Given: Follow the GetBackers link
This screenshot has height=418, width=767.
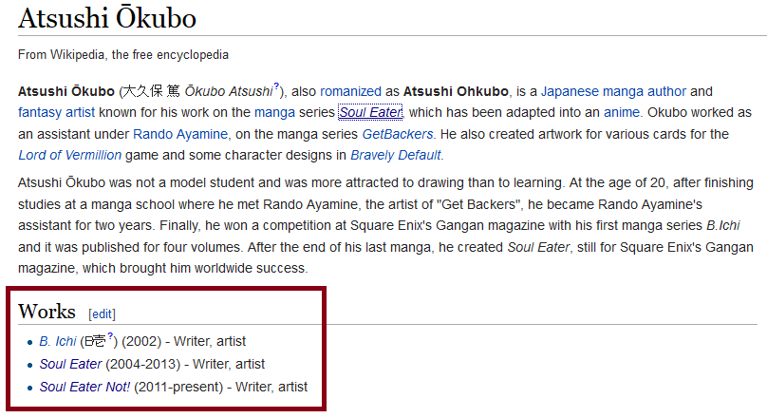Looking at the screenshot, I should pyautogui.click(x=397, y=134).
